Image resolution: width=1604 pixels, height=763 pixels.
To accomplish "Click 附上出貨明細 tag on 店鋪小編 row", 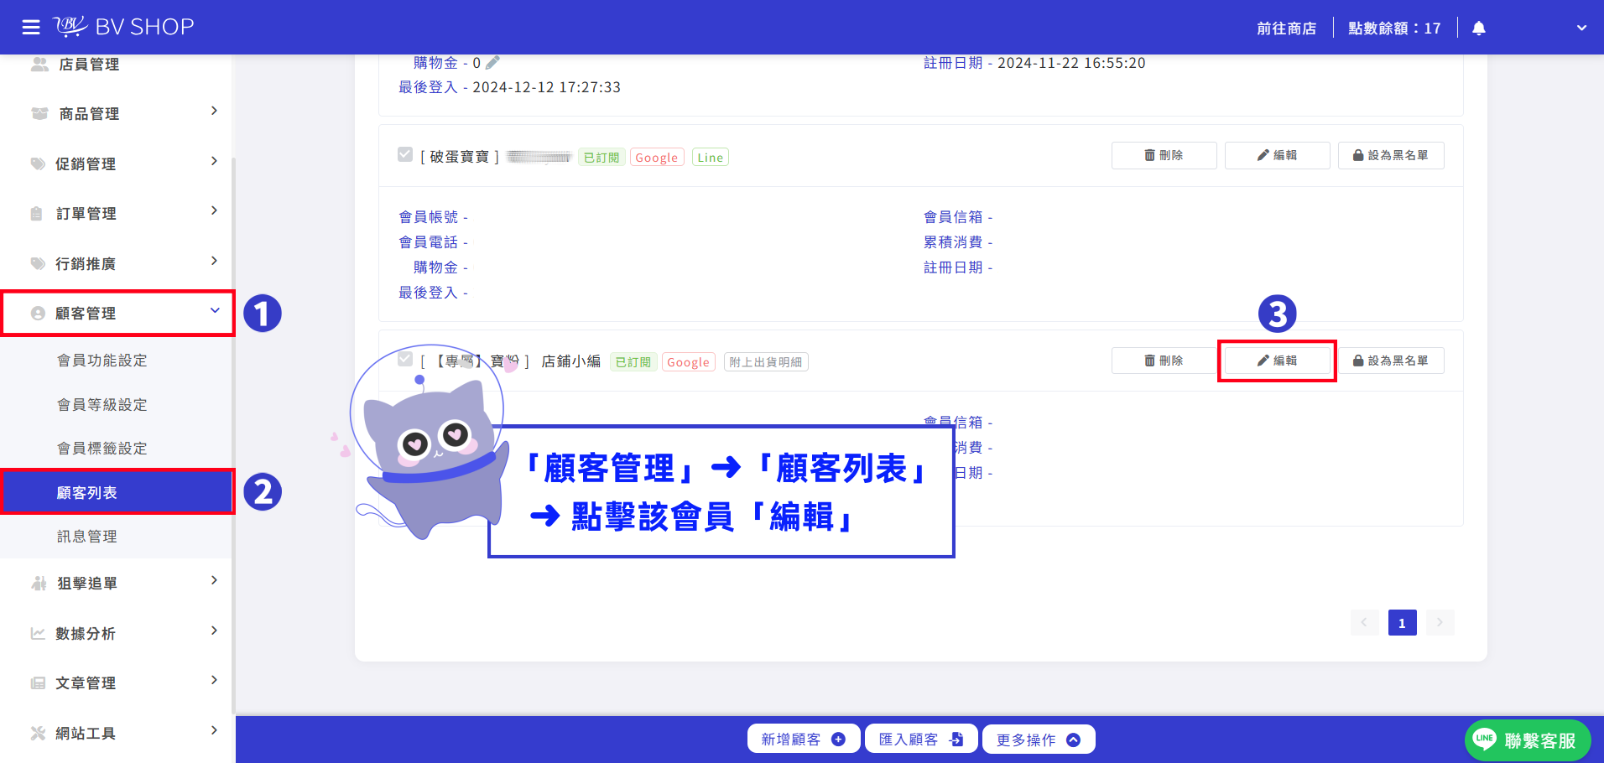I will pyautogui.click(x=766, y=362).
